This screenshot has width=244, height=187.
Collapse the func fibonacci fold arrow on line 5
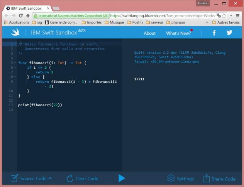(15, 63)
